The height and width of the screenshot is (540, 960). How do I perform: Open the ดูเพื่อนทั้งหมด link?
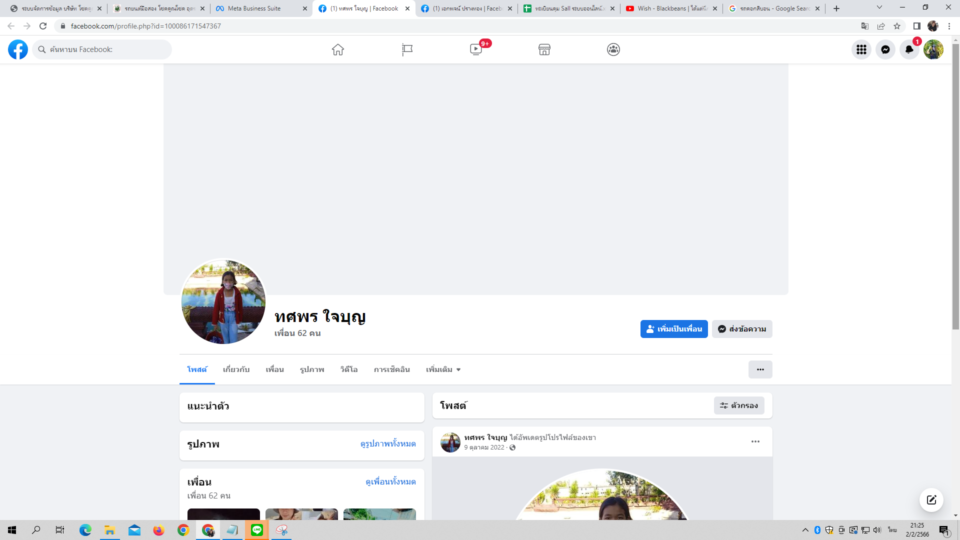[x=390, y=481]
